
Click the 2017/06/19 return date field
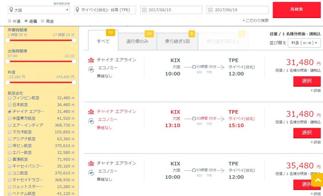click(237, 10)
